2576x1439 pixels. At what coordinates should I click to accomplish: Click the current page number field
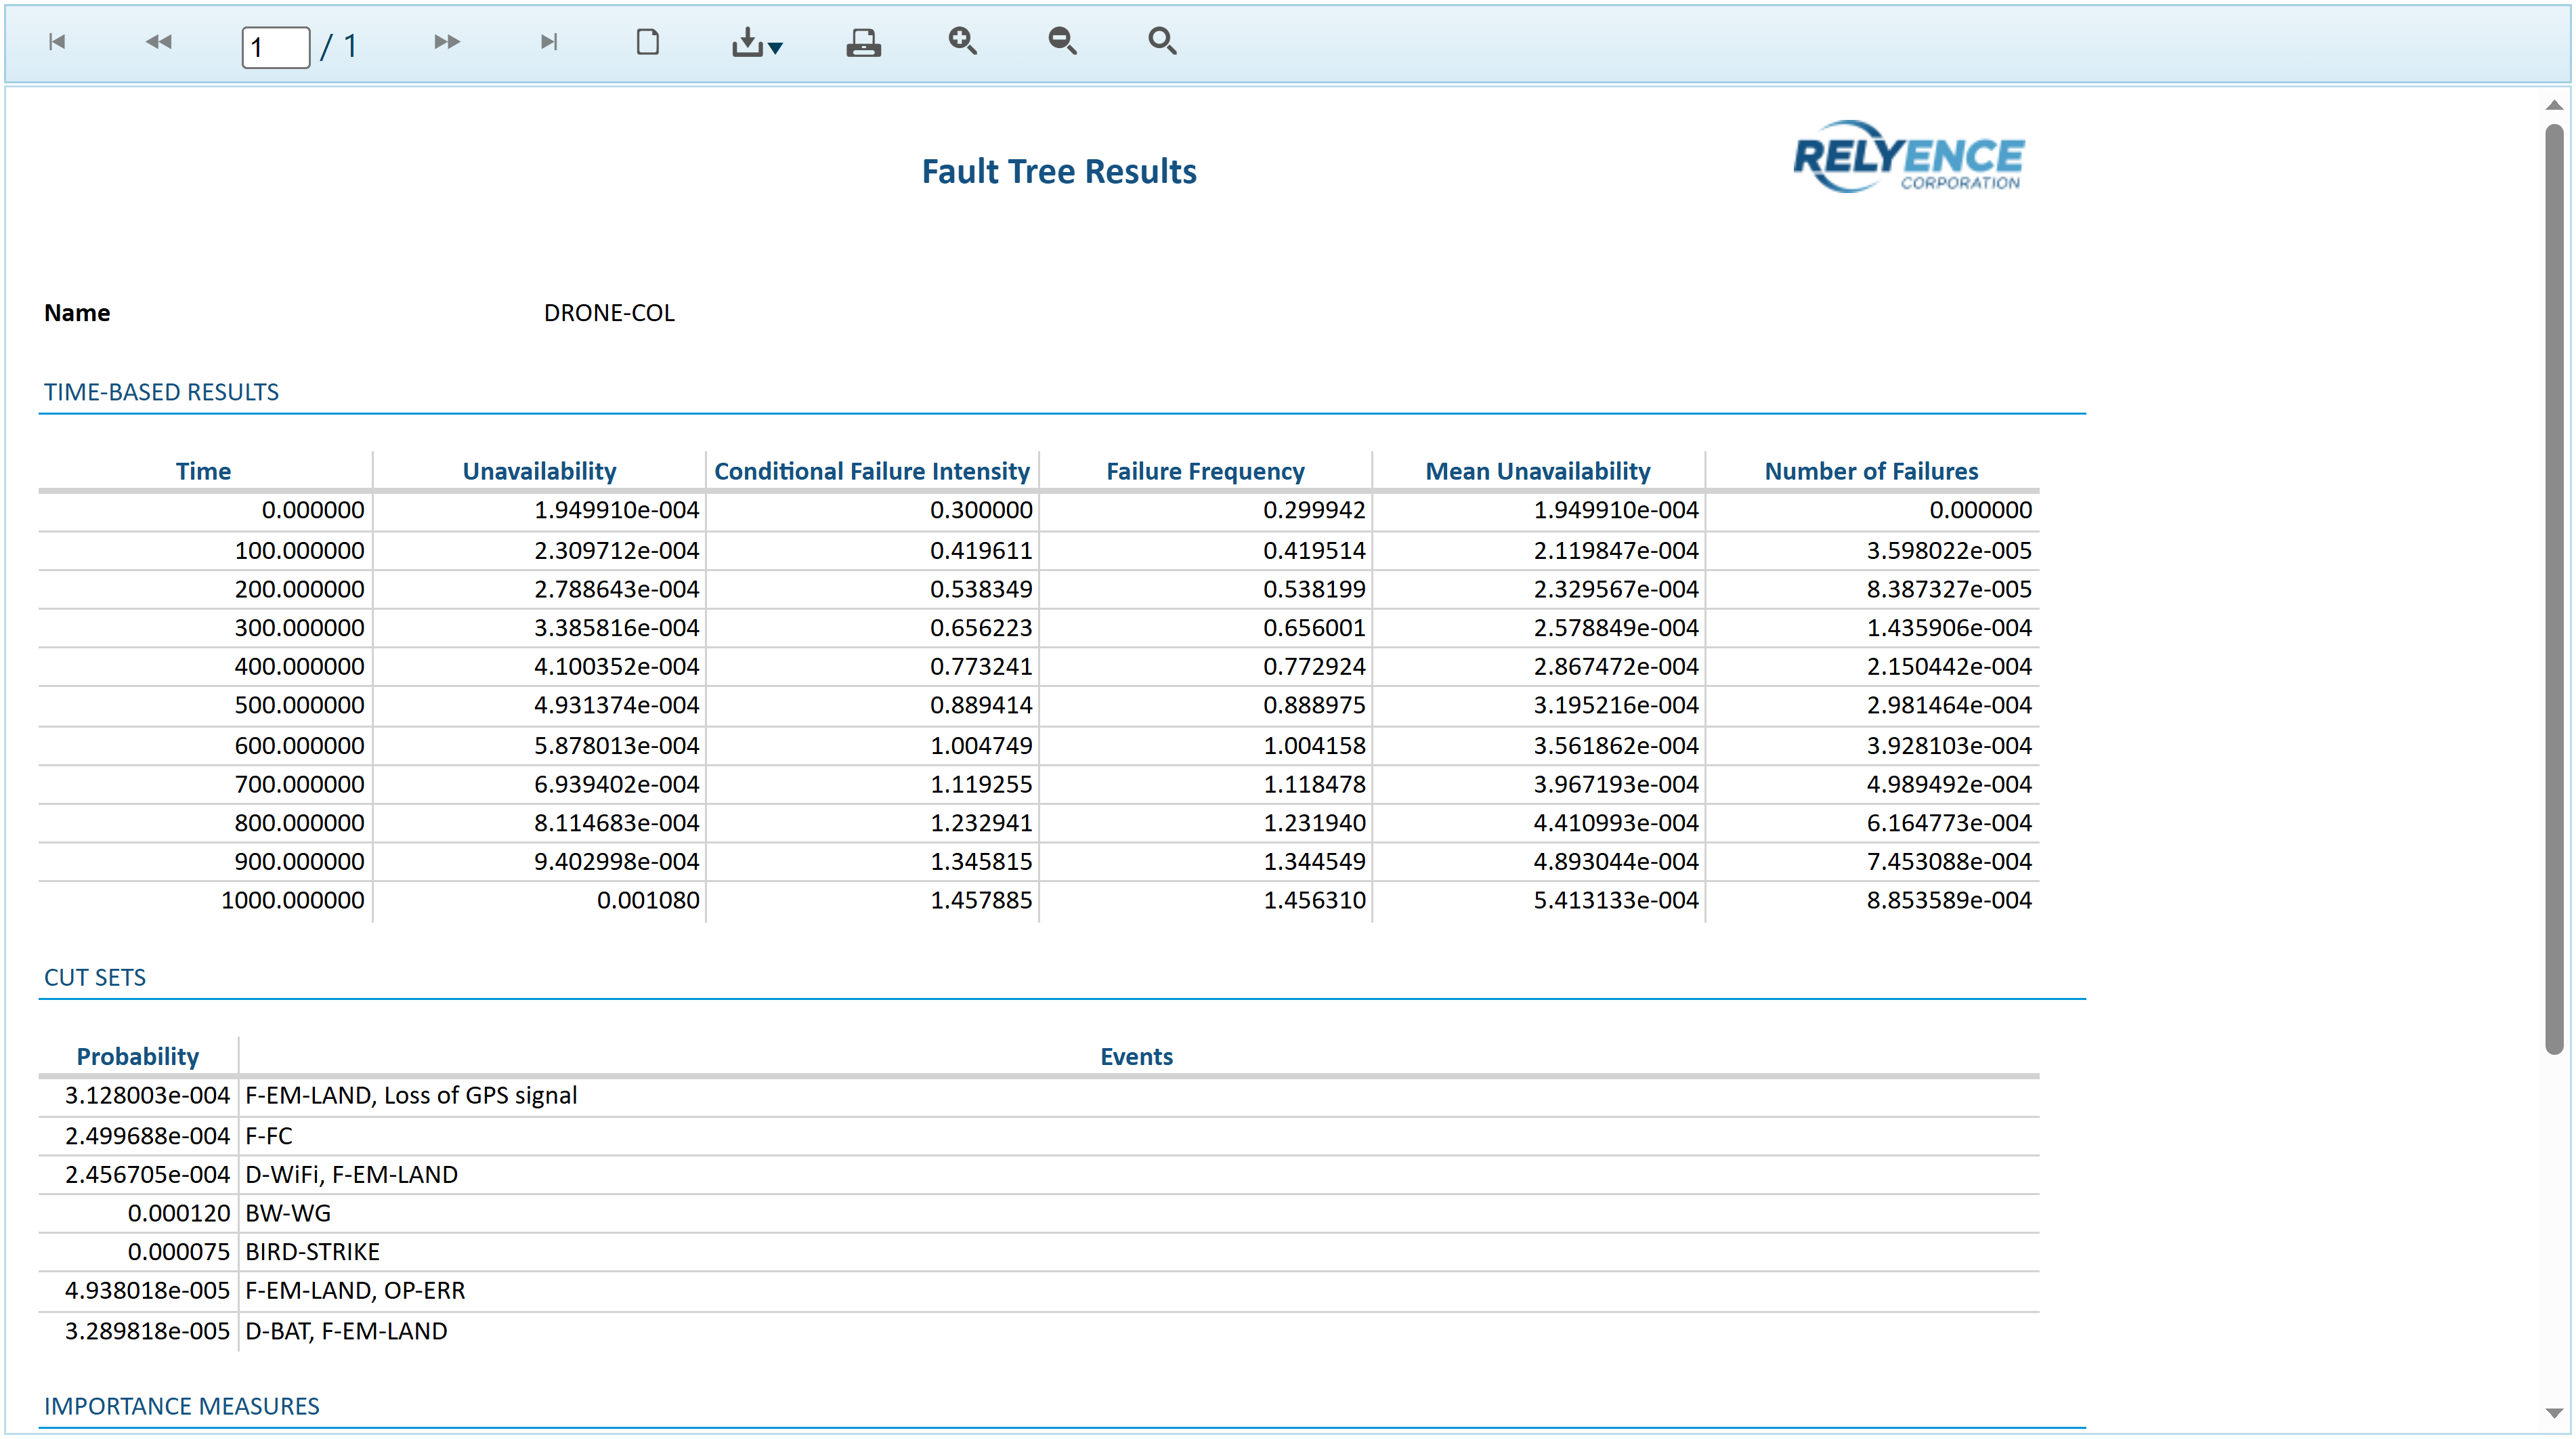(x=275, y=47)
